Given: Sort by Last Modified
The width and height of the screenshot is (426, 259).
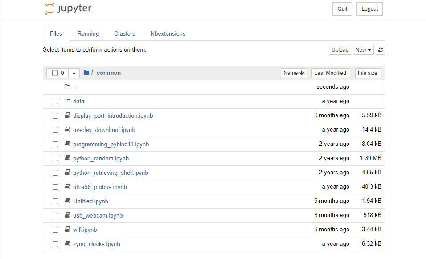Looking at the screenshot, I should click(331, 73).
